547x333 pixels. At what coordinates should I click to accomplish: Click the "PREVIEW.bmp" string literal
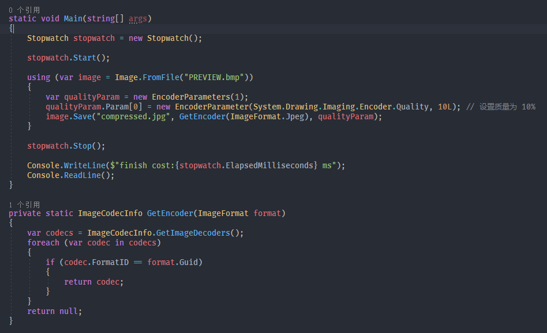coord(214,77)
